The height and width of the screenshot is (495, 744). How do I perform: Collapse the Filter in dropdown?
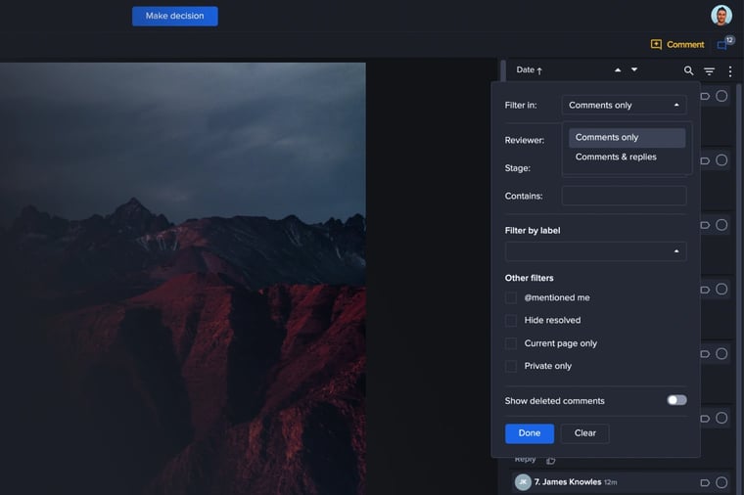624,105
